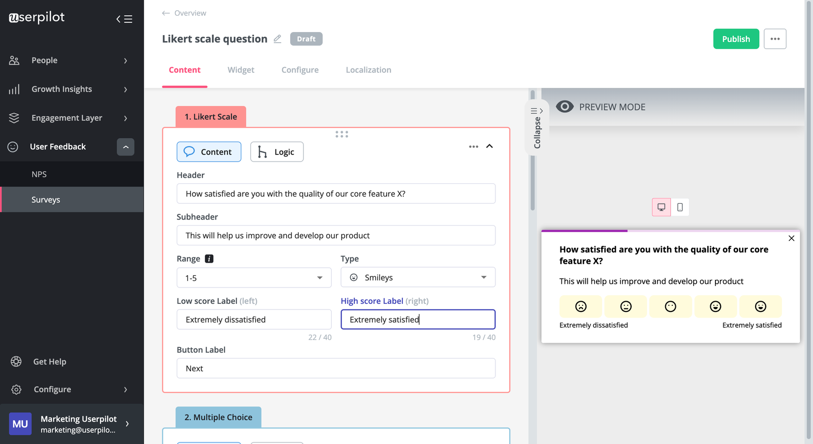This screenshot has width=813, height=444.
Task: Open Surveys in the sidebar
Action: tap(72, 200)
